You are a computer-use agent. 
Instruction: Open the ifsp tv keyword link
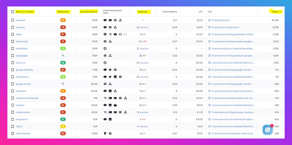tap(19, 126)
